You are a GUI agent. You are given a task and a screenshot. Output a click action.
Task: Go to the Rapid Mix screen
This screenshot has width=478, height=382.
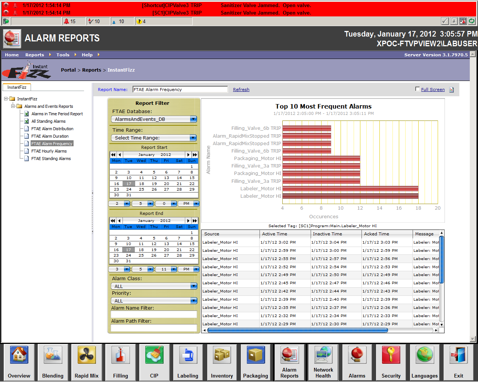(x=87, y=355)
